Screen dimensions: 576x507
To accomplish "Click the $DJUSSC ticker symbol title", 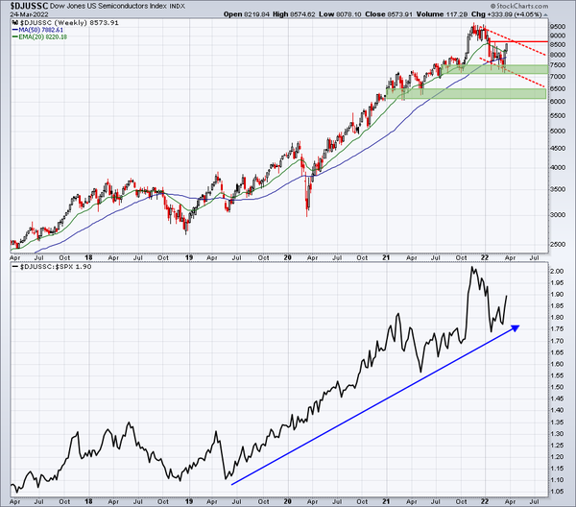I will [30, 6].
